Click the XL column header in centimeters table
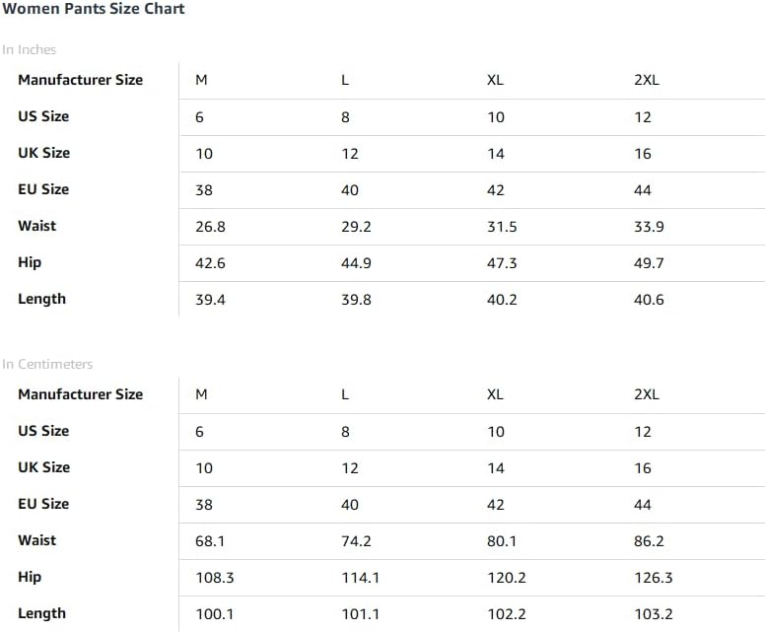This screenshot has height=632, width=766. pyautogui.click(x=495, y=394)
